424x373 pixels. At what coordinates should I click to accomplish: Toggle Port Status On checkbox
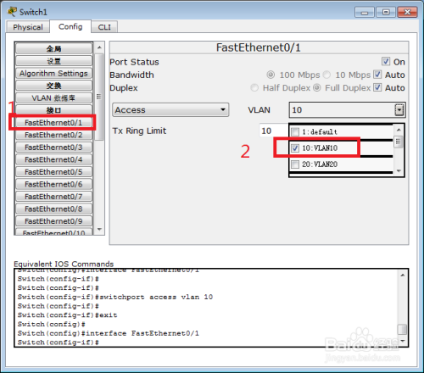pos(386,61)
